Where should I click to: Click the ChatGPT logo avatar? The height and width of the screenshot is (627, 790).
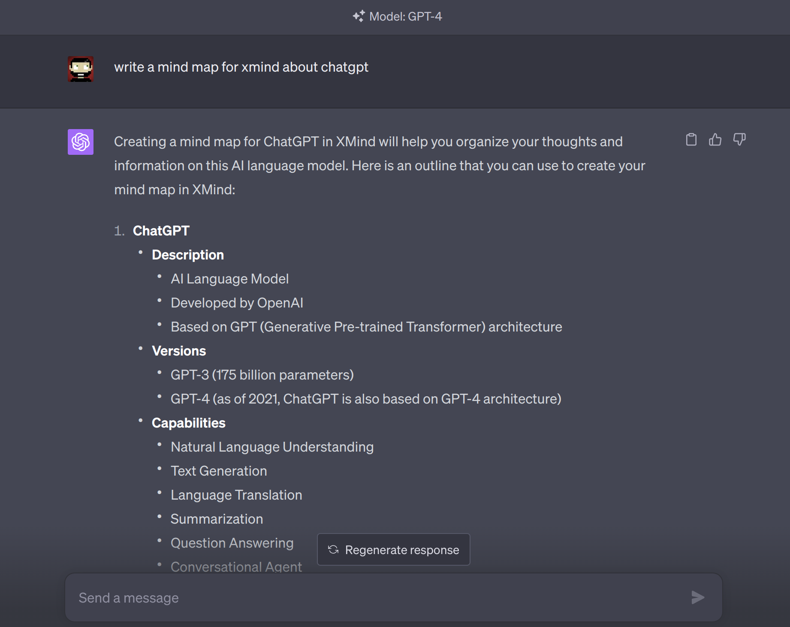coord(80,142)
